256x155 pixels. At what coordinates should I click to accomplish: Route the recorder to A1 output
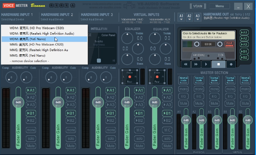(244, 32)
